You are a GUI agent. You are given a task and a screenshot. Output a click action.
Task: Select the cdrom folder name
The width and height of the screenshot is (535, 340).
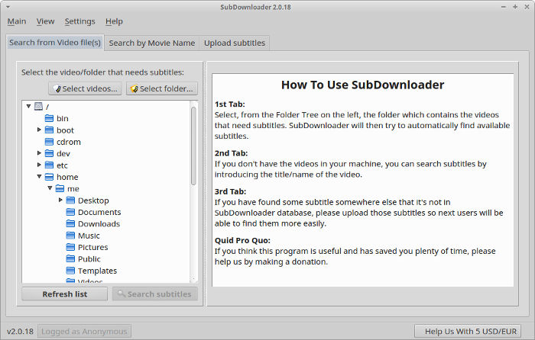pyautogui.click(x=69, y=142)
